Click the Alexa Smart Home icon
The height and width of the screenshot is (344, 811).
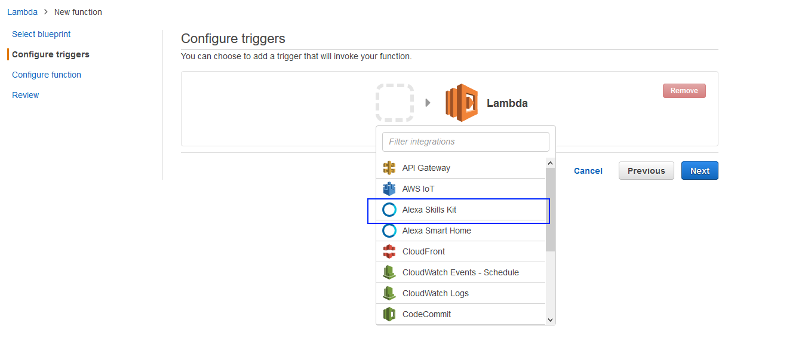(389, 231)
